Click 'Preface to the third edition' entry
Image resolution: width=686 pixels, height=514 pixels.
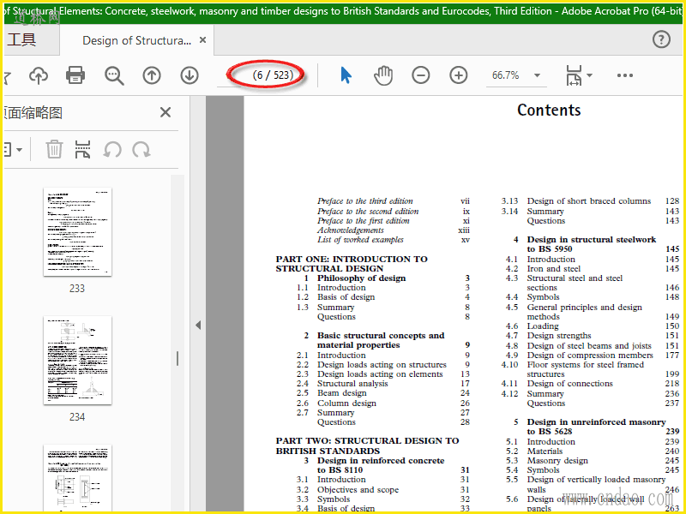pos(365,201)
